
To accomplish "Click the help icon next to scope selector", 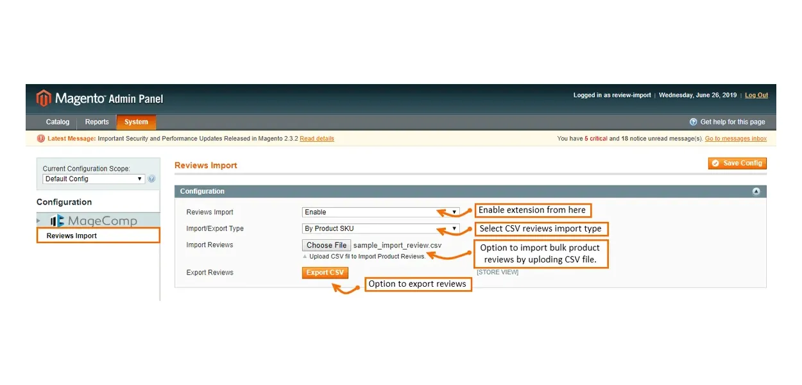I will coord(152,179).
